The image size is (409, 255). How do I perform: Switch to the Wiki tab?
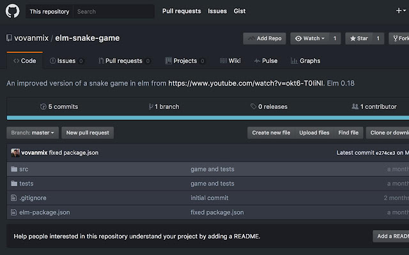pyautogui.click(x=230, y=61)
